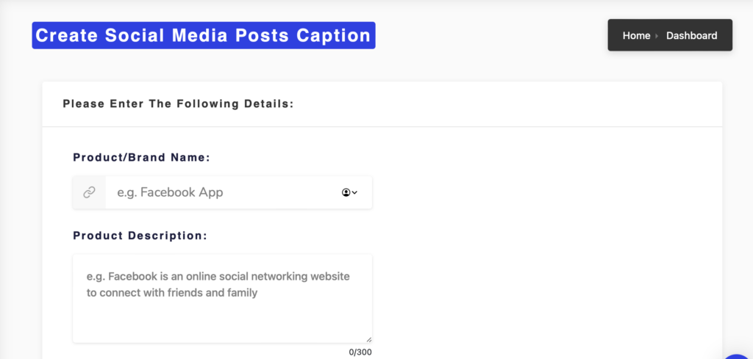Image resolution: width=753 pixels, height=359 pixels.
Task: Click the Product Description label
Action: point(140,236)
